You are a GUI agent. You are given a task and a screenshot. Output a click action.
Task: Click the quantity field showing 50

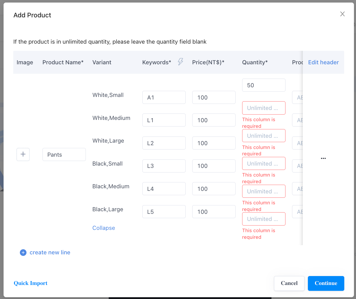264,85
